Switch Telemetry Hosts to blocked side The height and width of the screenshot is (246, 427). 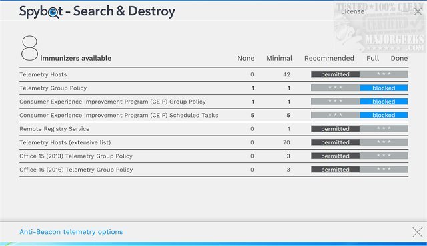pyautogui.click(x=384, y=74)
